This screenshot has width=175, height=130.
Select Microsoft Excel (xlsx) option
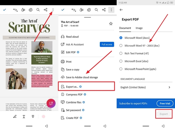click(x=134, y=61)
